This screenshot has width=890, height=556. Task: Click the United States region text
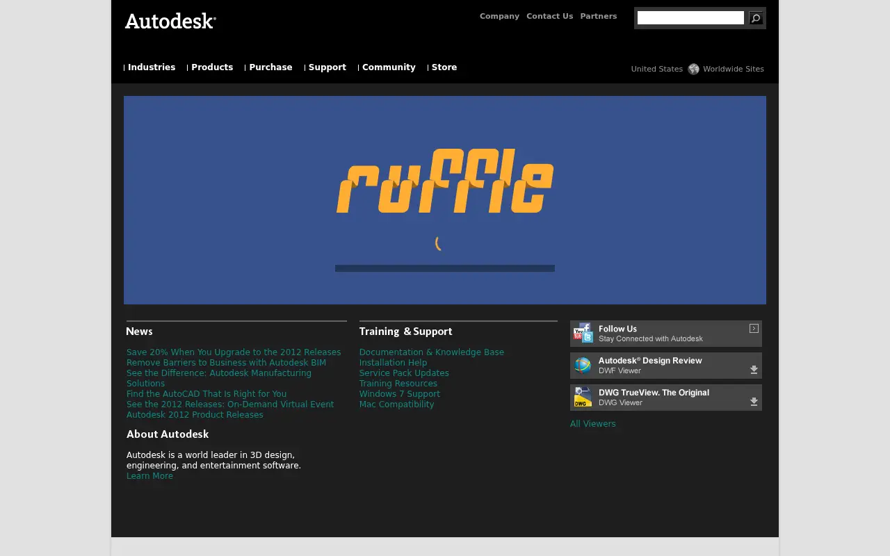pyautogui.click(x=657, y=69)
